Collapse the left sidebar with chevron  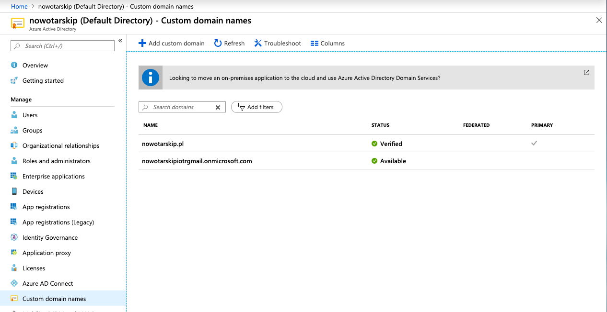[x=120, y=41]
